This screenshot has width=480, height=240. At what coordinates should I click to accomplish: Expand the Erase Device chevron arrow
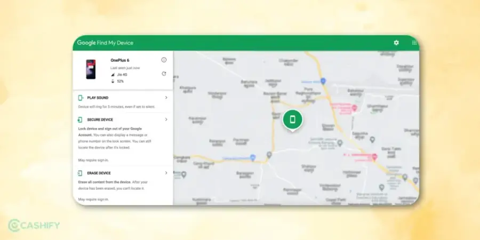pyautogui.click(x=166, y=173)
